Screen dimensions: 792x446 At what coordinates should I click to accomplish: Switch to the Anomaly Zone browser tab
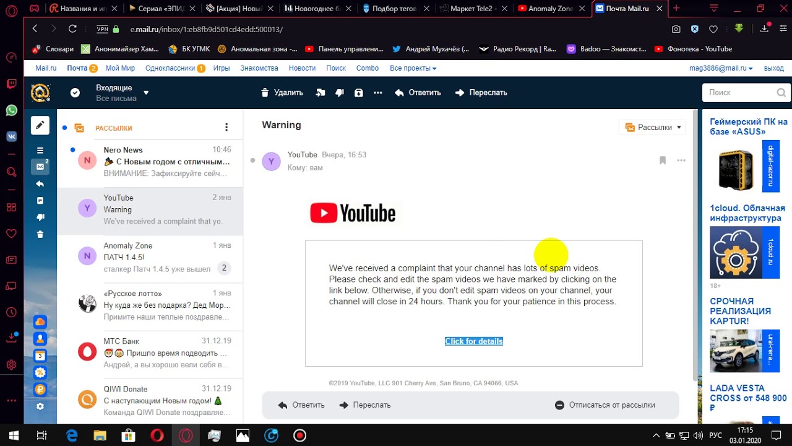coord(551,9)
